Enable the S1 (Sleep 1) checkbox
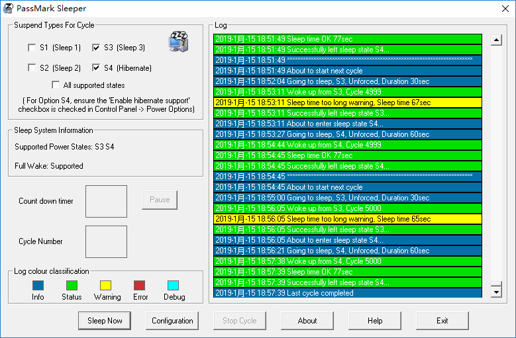516x338 pixels. 32,48
